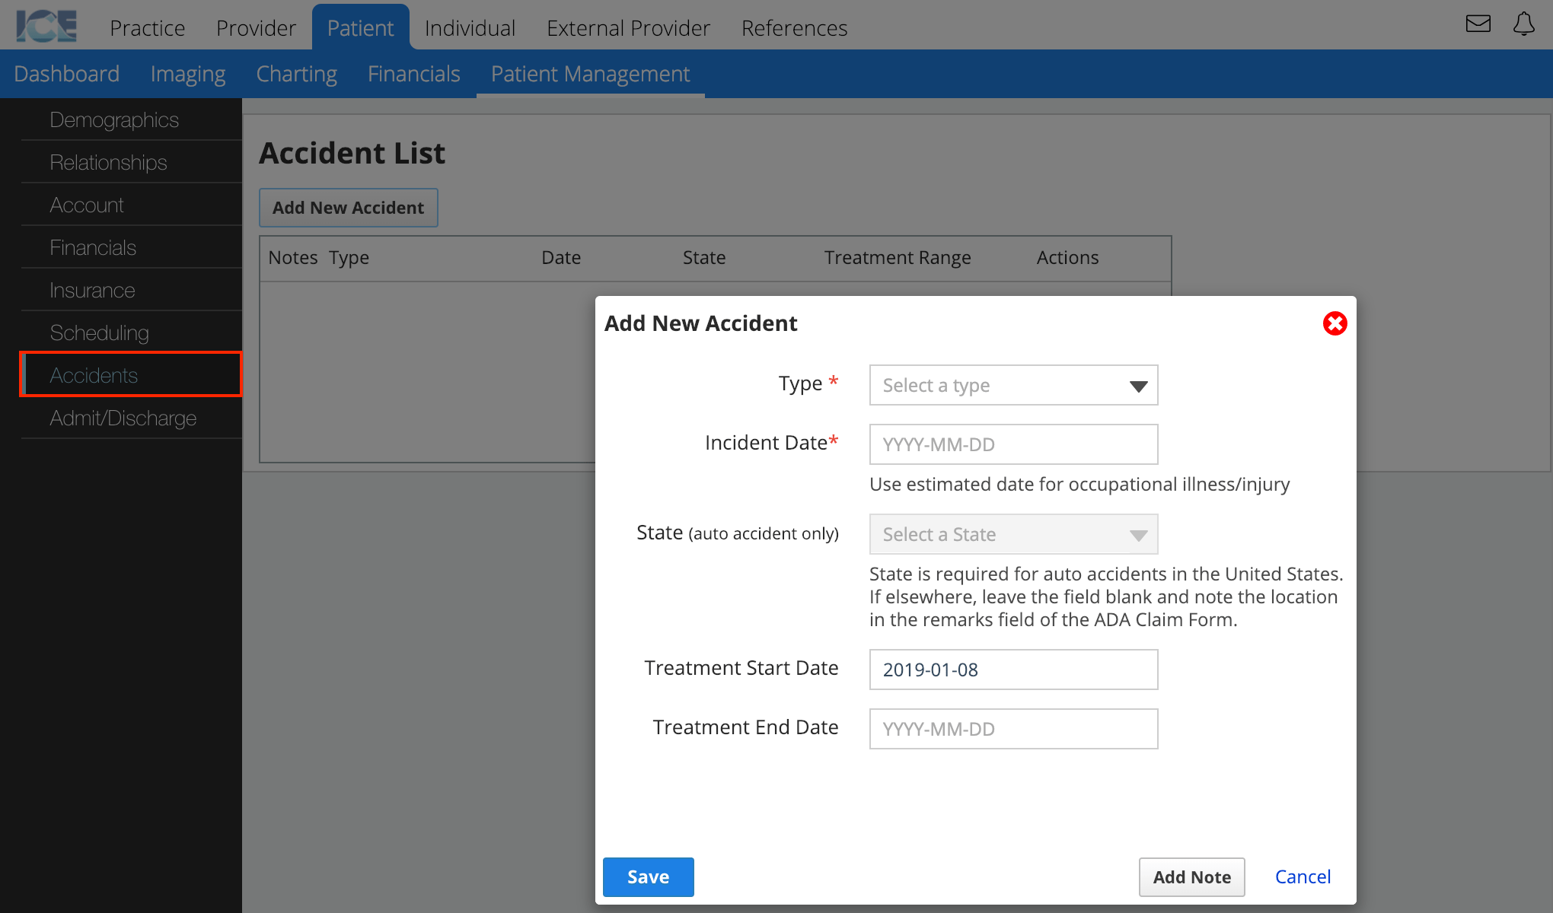The height and width of the screenshot is (913, 1553).
Task: Go to the Dashboard subtab
Action: (67, 74)
